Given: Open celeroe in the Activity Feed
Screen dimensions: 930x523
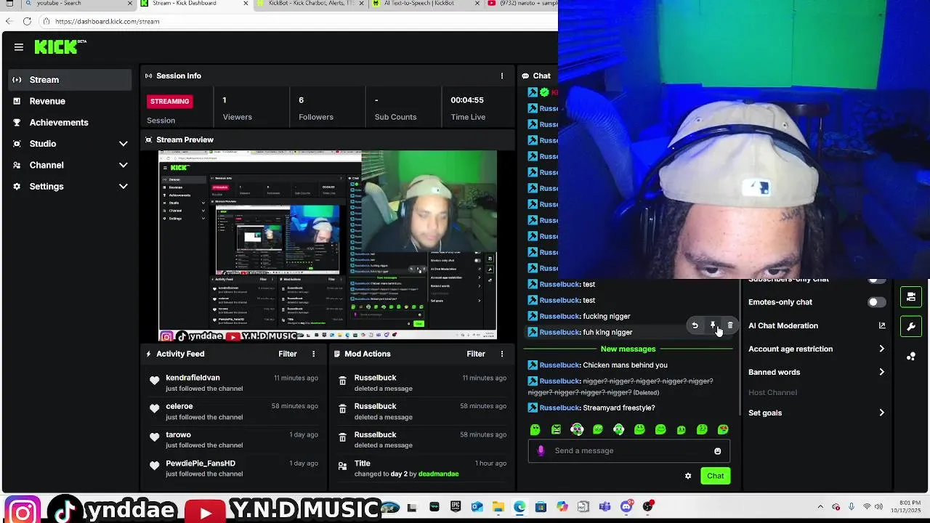Looking at the screenshot, I should point(179,406).
